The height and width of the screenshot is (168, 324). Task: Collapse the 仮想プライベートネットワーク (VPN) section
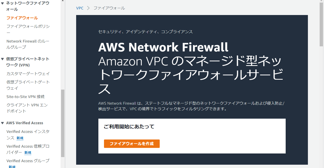tap(3, 59)
